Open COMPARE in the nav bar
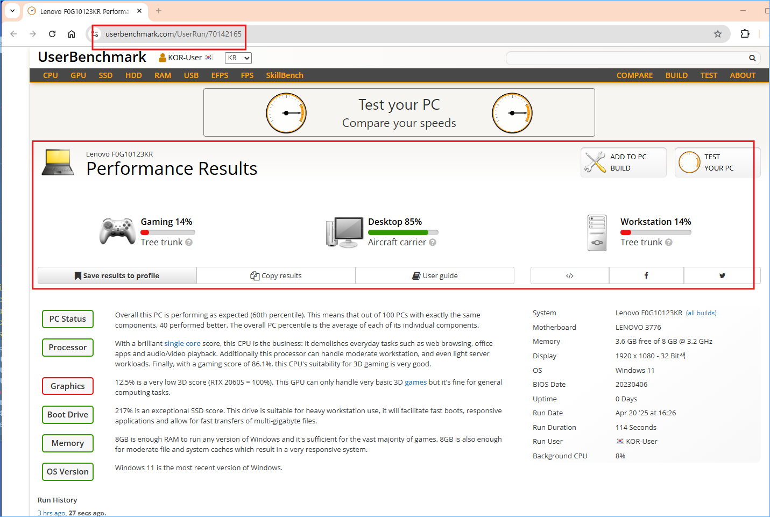This screenshot has width=770, height=517. click(634, 75)
